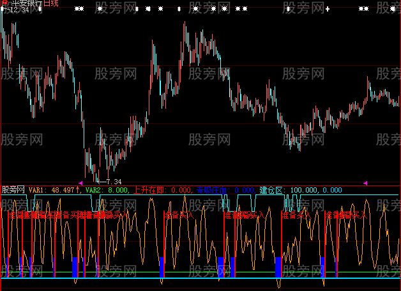Image resolution: width=401 pixels, height=291 pixels.
Task: Click the up arrow after VAR1 value
Action: pos(79,190)
